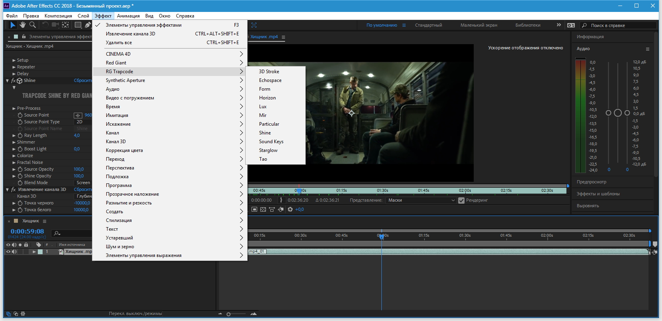Toggle transparency grid icon in viewer
The height and width of the screenshot is (321, 662).
point(263,209)
